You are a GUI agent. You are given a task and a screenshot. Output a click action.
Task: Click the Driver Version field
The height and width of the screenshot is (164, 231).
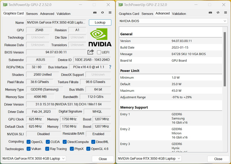[x=68, y=104]
